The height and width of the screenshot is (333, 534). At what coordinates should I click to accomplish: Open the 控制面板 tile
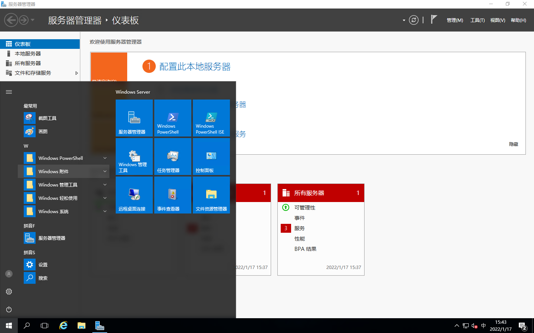tap(211, 157)
